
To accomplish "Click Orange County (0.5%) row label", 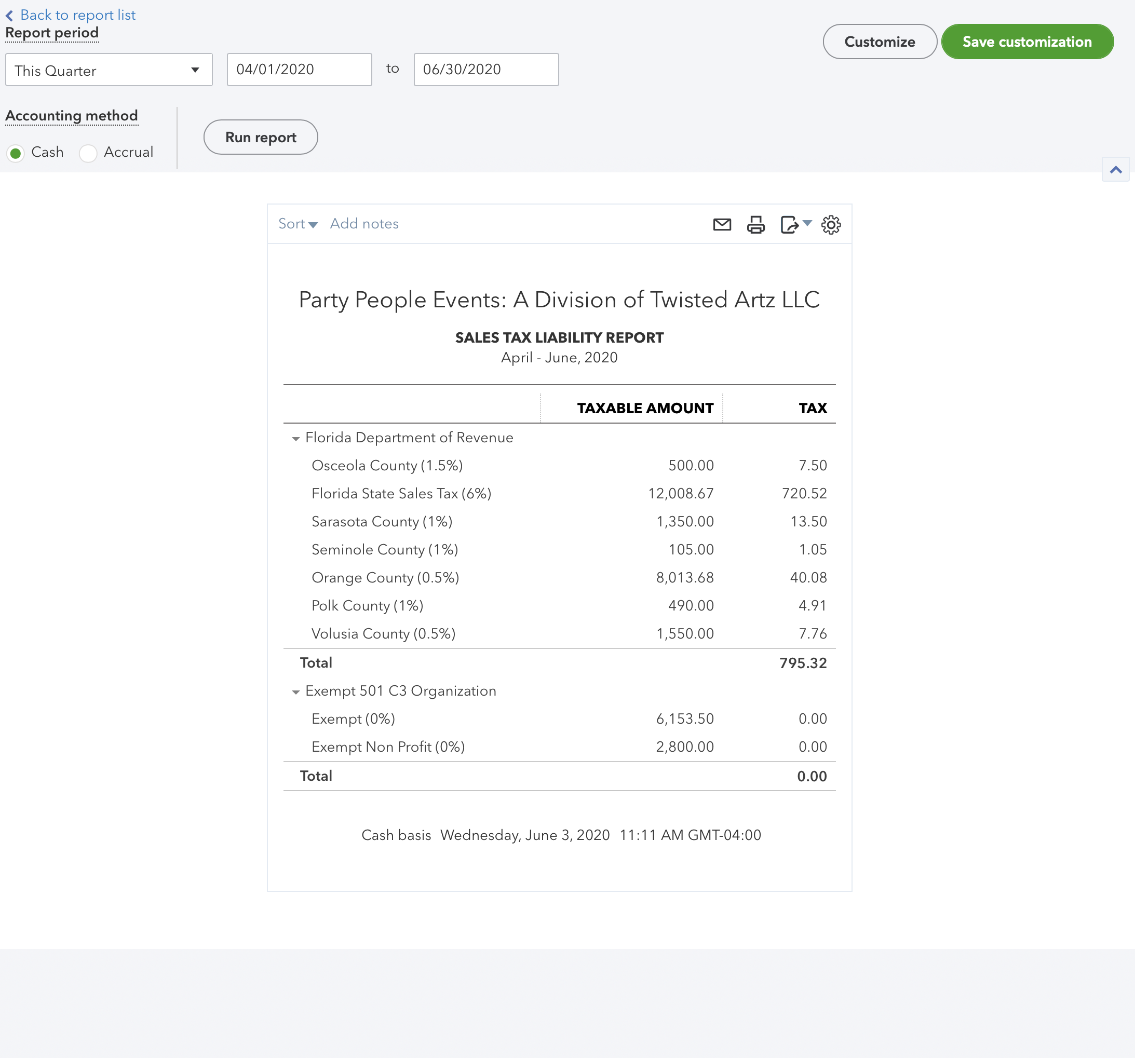I will click(x=385, y=578).
